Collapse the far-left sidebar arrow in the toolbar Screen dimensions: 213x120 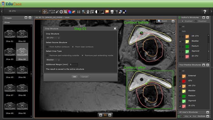(2, 11)
